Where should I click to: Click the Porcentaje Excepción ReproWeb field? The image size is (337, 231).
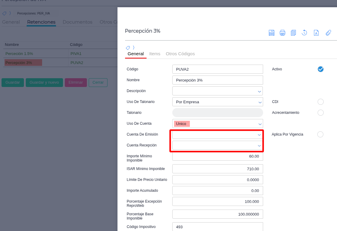point(217,201)
